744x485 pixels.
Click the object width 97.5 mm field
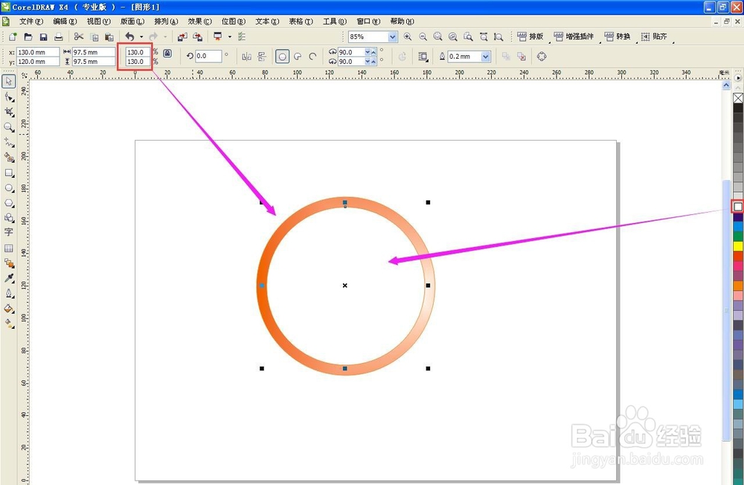94,52
